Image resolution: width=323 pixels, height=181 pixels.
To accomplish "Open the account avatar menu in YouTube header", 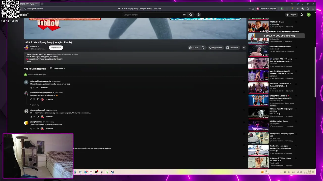I will point(309,15).
